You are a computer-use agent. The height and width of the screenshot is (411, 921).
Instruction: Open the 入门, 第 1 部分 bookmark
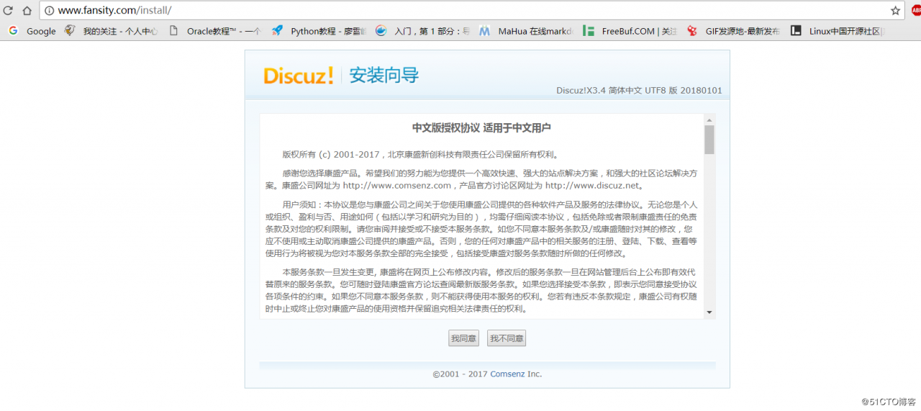click(x=423, y=31)
